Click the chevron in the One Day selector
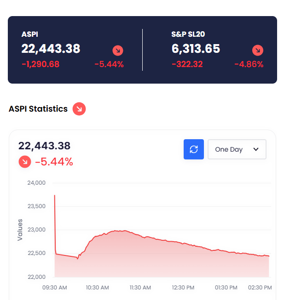The height and width of the screenshot is (300, 284). tap(256, 149)
